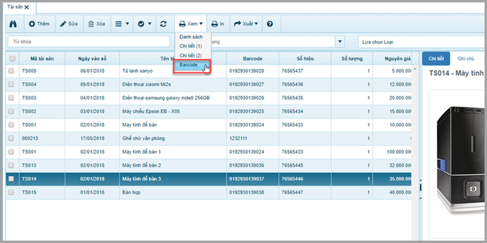Close the Tài sản tab

(x=27, y=7)
